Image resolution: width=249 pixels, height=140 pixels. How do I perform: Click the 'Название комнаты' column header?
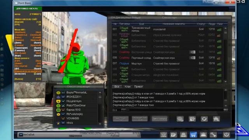tap(174, 24)
